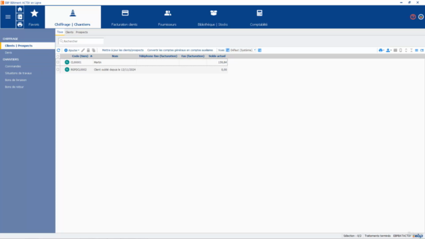425x239 pixels.
Task: Click the client icon of row RGPDCL0002
Action: click(x=67, y=70)
